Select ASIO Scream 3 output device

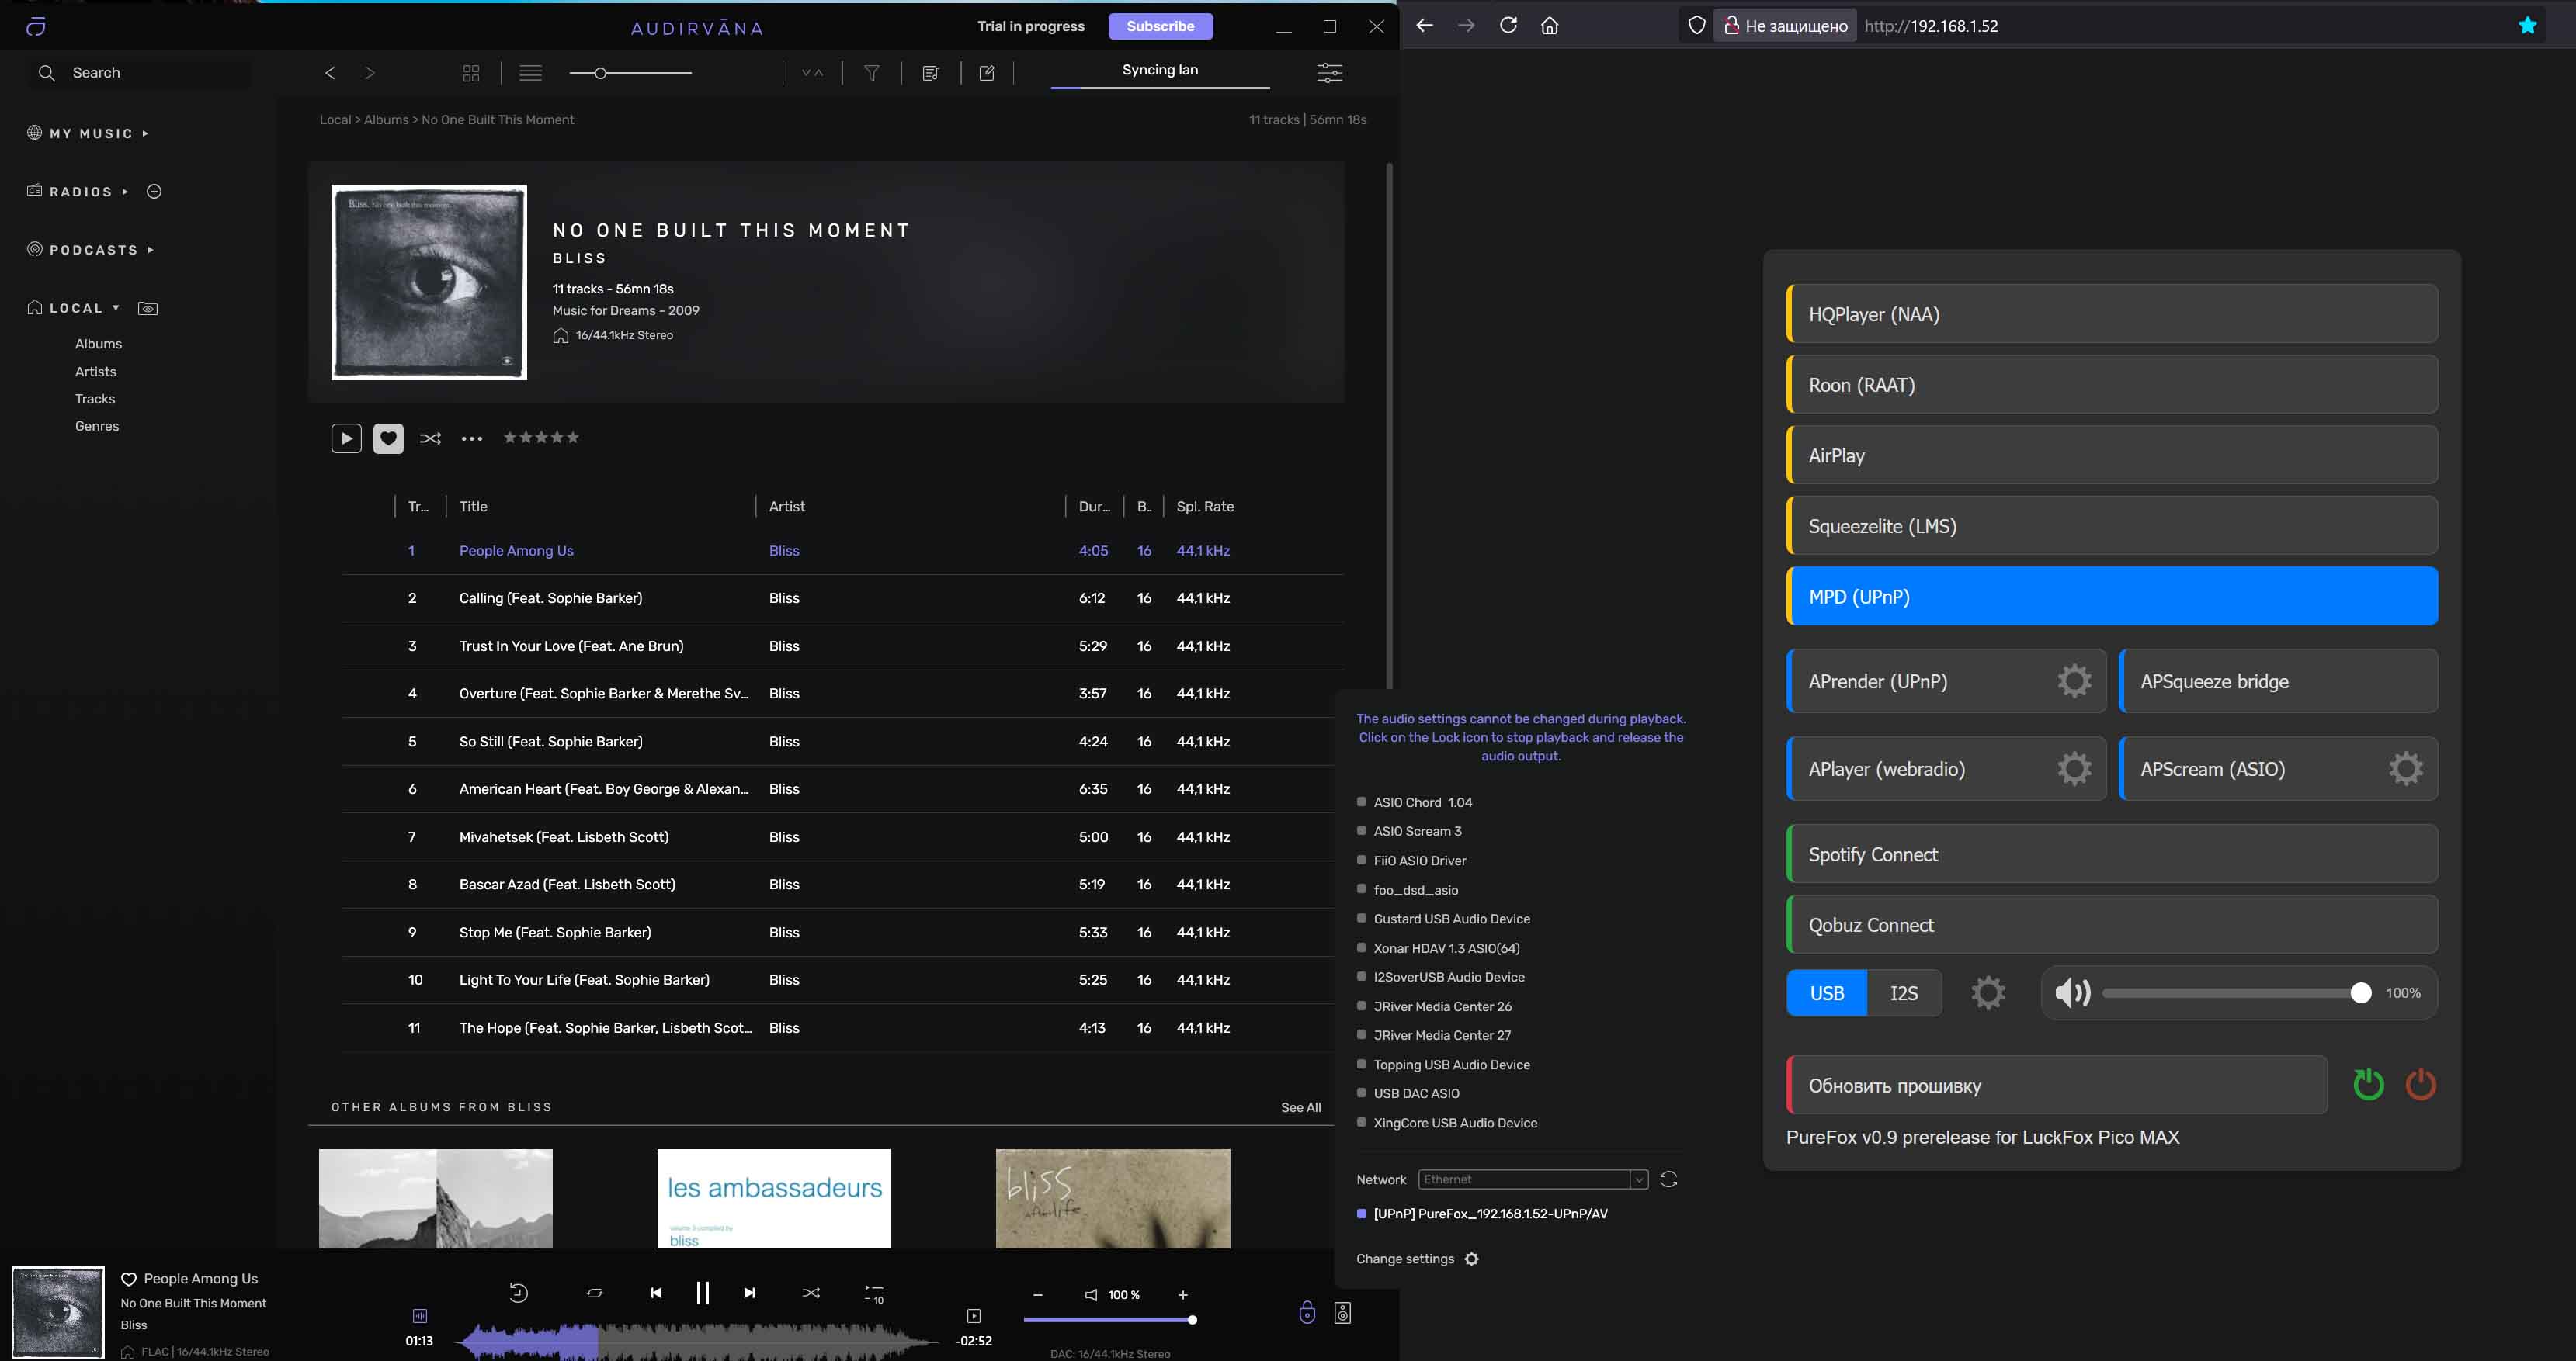point(1416,831)
